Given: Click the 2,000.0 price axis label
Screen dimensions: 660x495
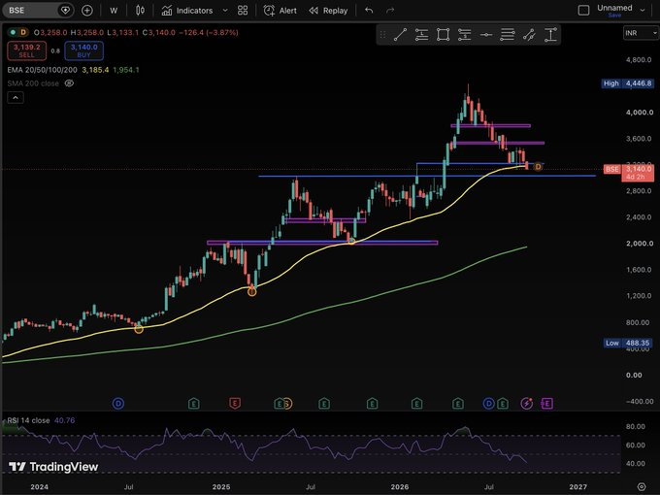Looking at the screenshot, I should [640, 244].
